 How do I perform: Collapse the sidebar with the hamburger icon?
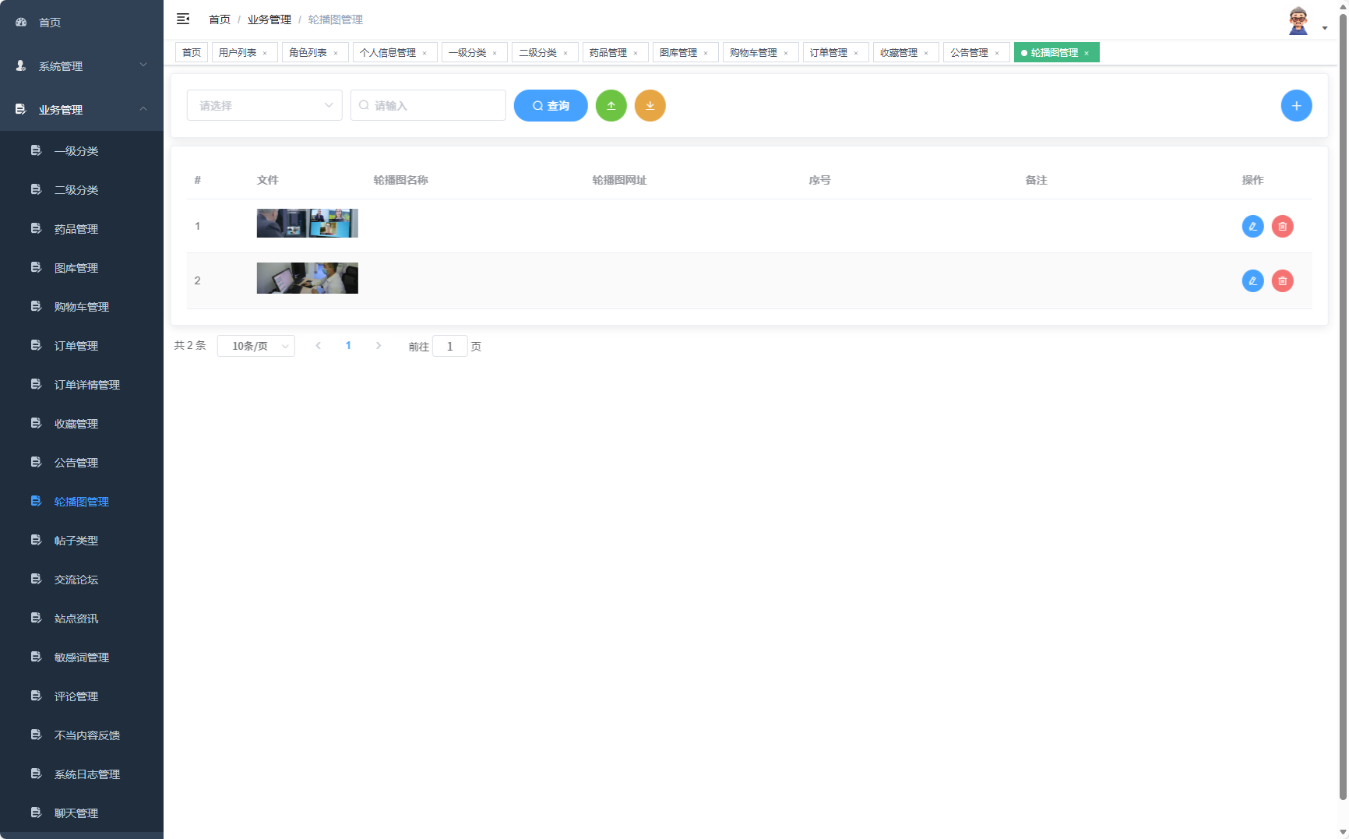point(183,19)
